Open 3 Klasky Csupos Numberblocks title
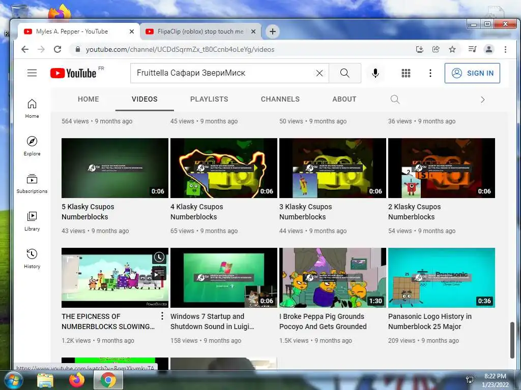This screenshot has height=390, width=521. pyautogui.click(x=305, y=212)
